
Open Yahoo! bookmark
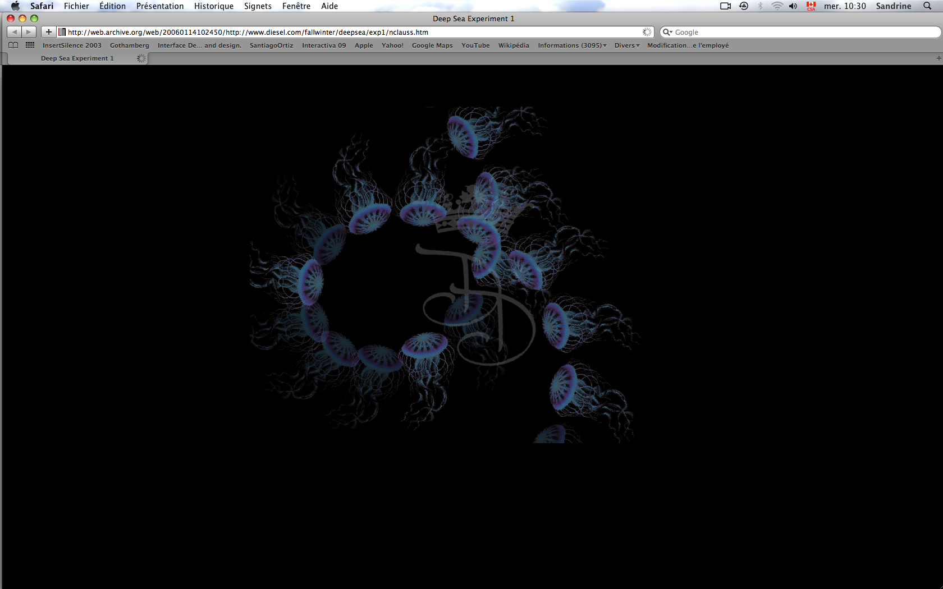tap(392, 45)
